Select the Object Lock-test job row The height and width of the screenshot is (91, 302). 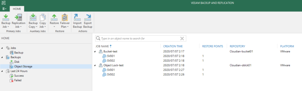pyautogui.click(x=197, y=65)
